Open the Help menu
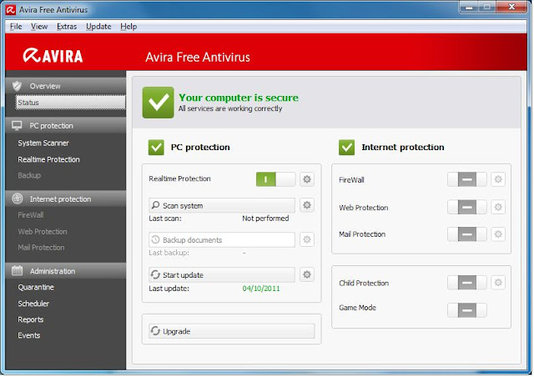This screenshot has width=534, height=377. [128, 27]
